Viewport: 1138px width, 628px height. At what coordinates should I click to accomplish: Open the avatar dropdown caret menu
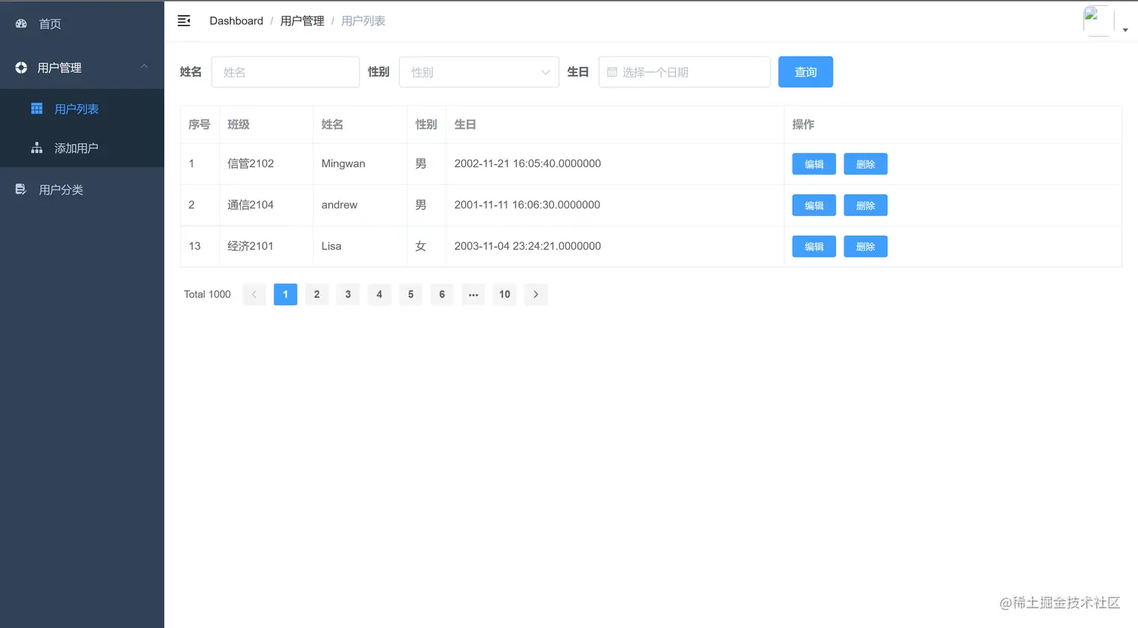1125,30
